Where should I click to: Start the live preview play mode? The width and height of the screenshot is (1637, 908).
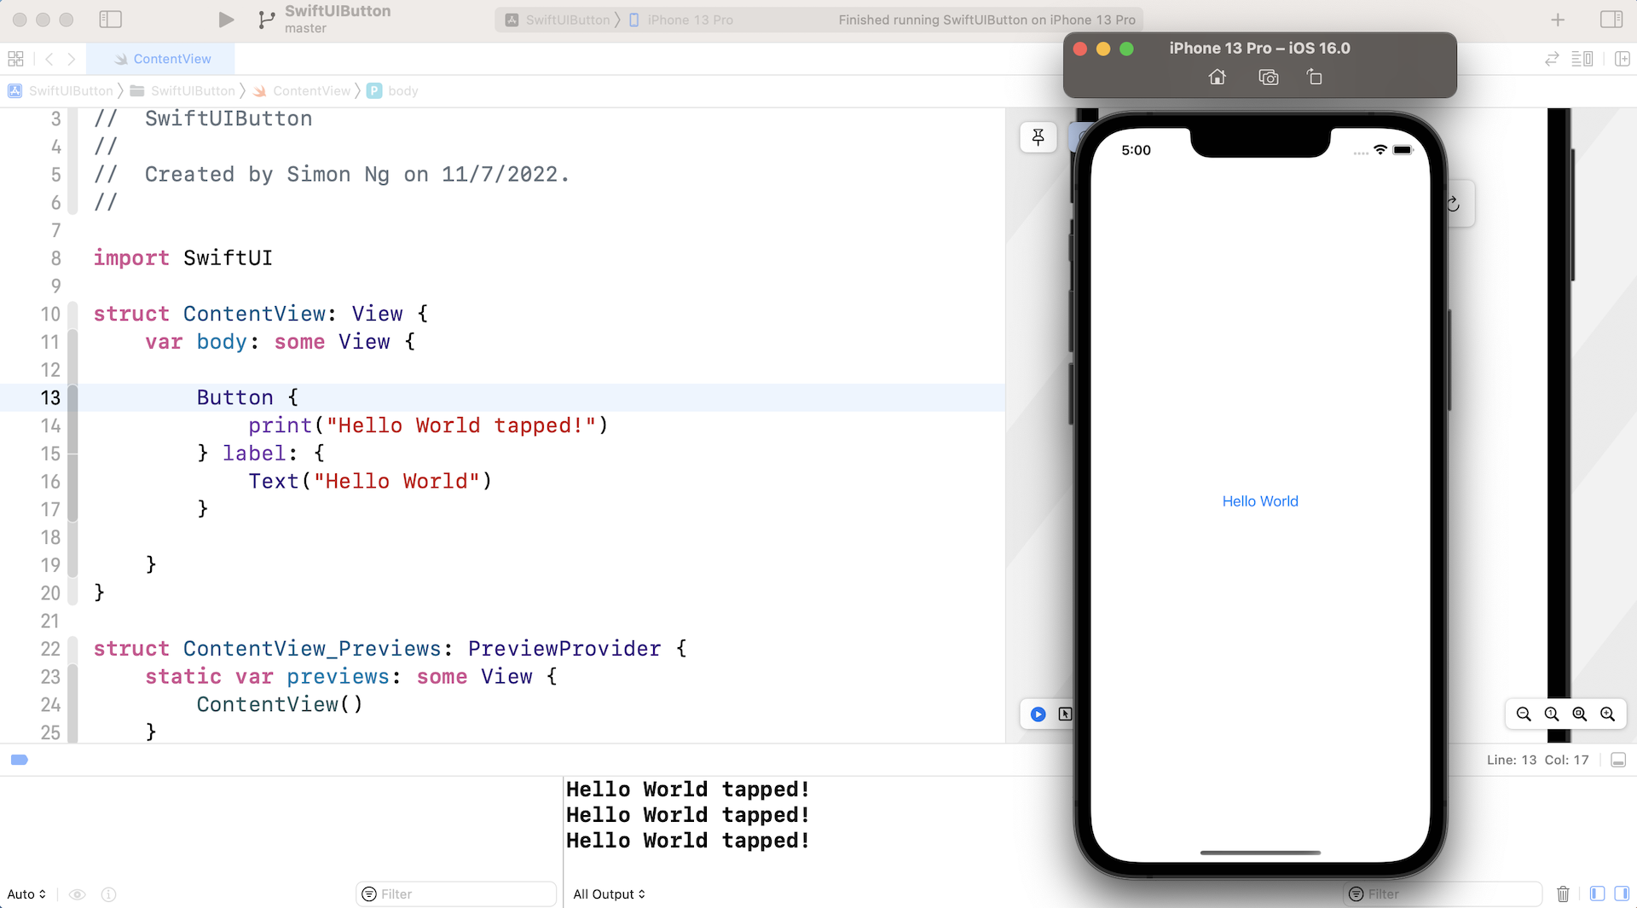click(x=1038, y=714)
